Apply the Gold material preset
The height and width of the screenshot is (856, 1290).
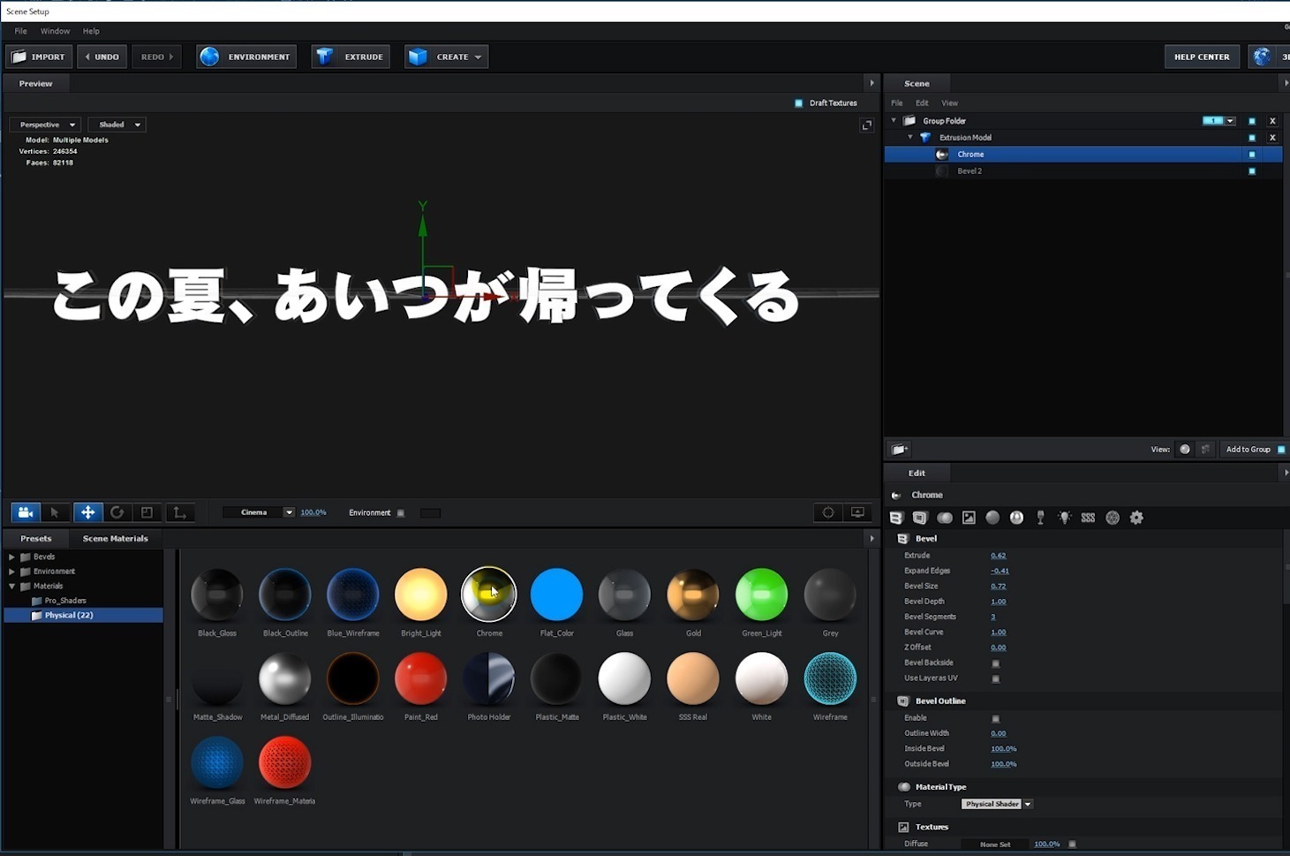pyautogui.click(x=692, y=594)
